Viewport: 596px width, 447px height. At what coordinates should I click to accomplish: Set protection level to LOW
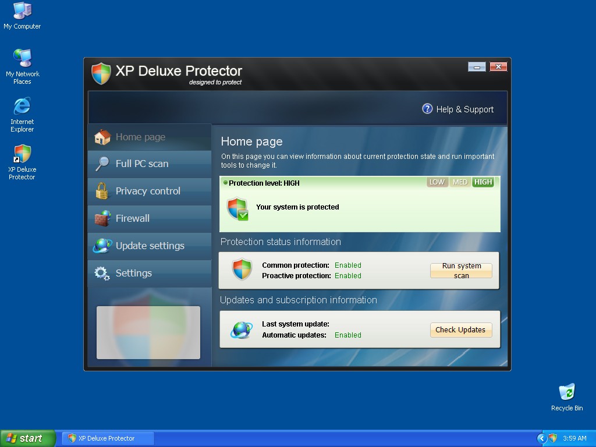[x=437, y=182]
